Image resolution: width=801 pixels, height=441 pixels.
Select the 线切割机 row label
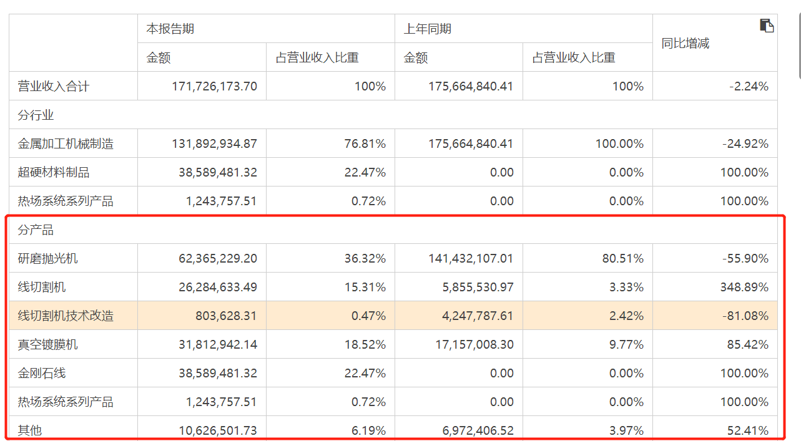click(x=42, y=287)
